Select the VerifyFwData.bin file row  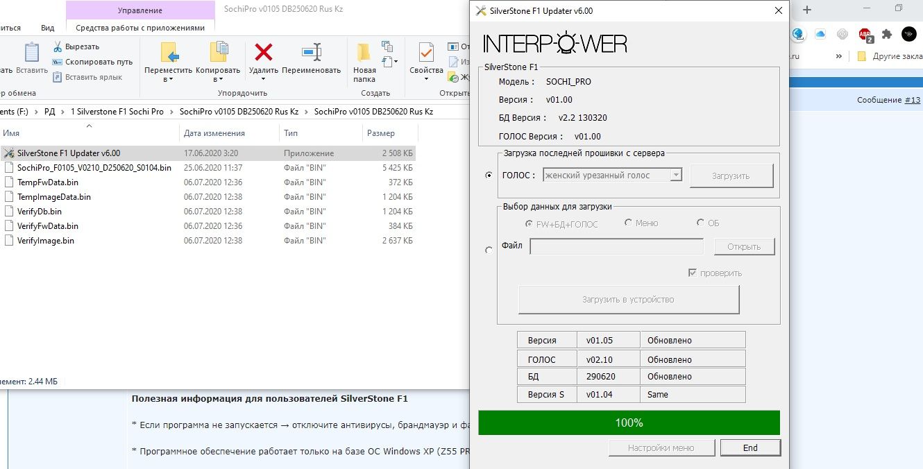point(208,225)
